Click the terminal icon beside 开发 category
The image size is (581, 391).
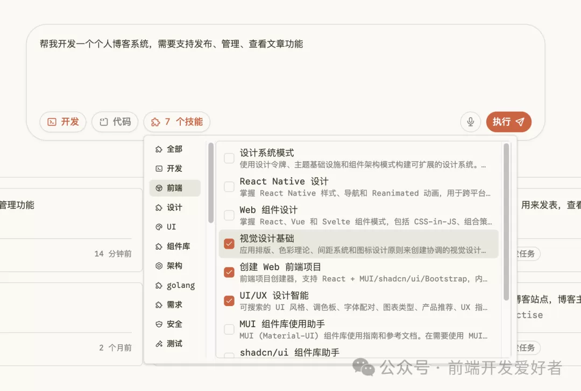159,169
